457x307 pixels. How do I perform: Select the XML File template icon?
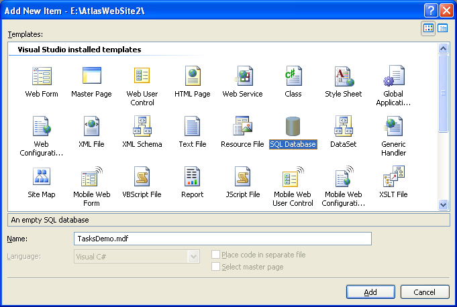[91, 126]
